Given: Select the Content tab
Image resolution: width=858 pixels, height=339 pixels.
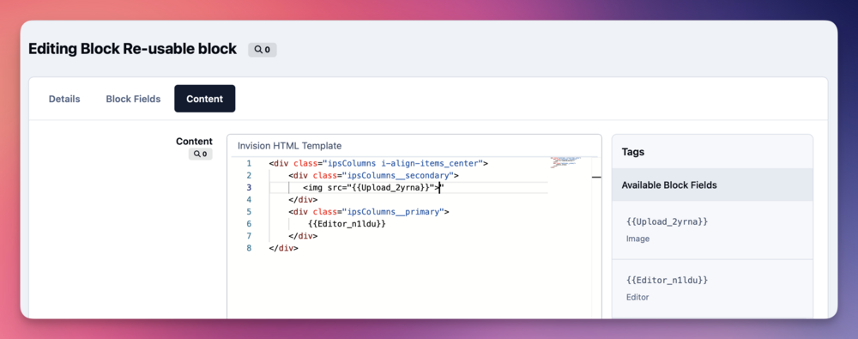Looking at the screenshot, I should (x=205, y=100).
